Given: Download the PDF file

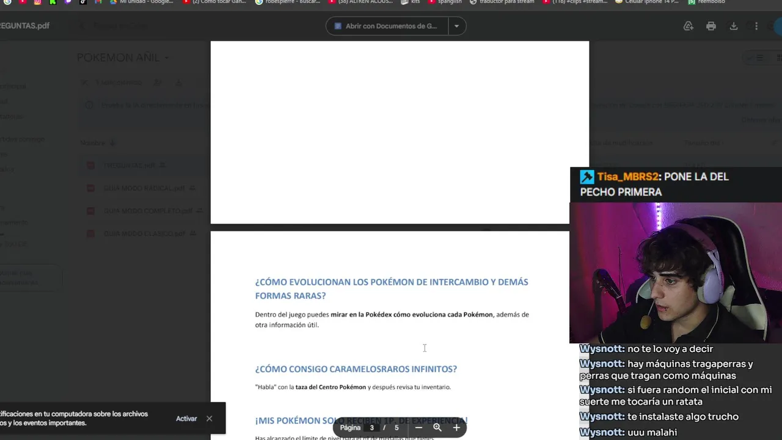Looking at the screenshot, I should click(x=734, y=26).
